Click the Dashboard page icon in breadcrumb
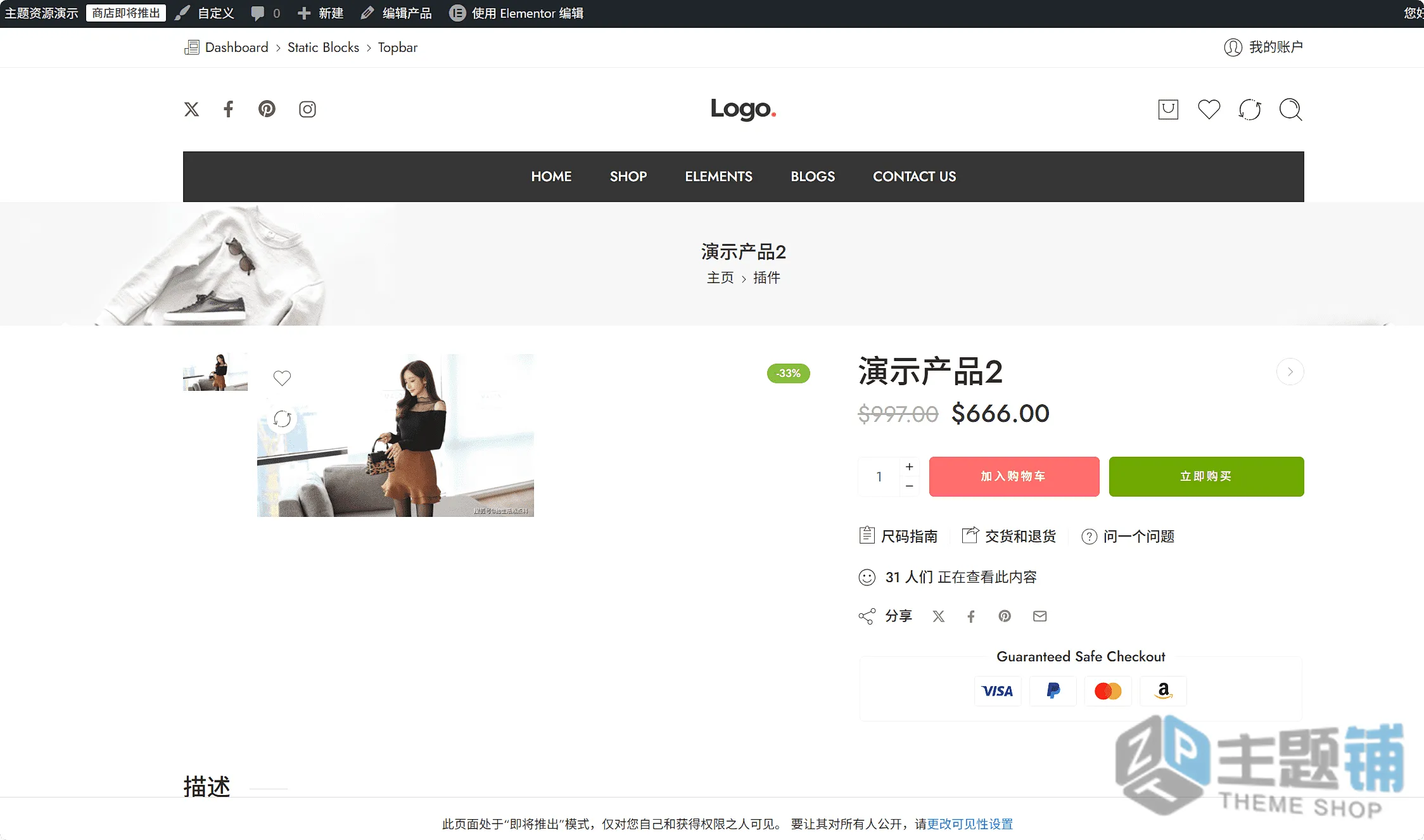This screenshot has width=1424, height=840. (191, 47)
